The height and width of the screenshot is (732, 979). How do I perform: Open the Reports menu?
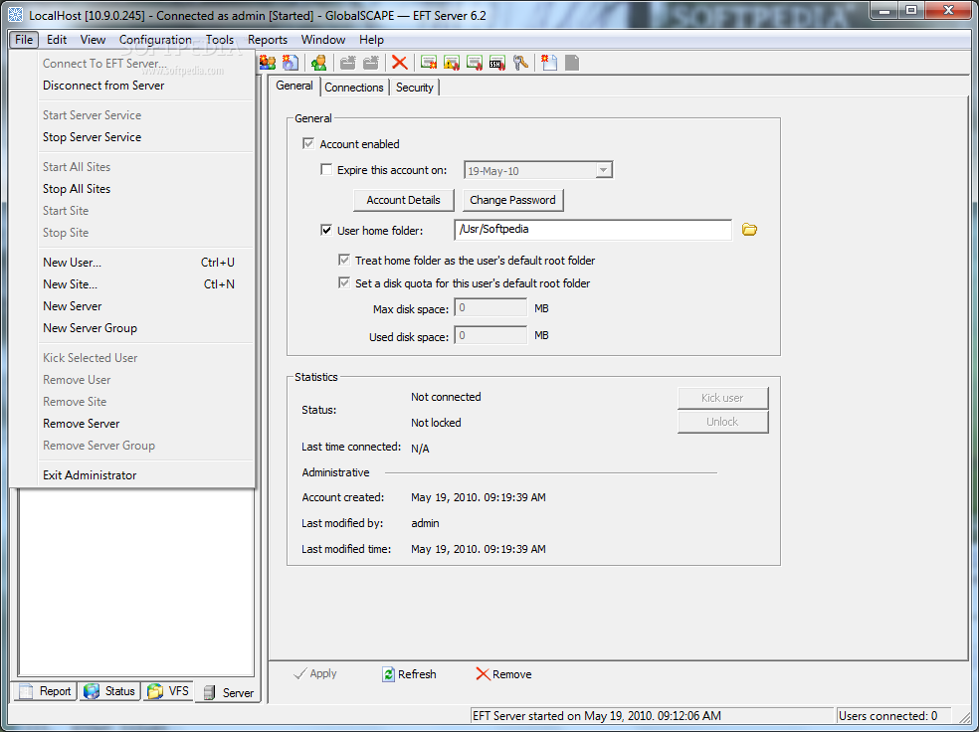pos(268,40)
